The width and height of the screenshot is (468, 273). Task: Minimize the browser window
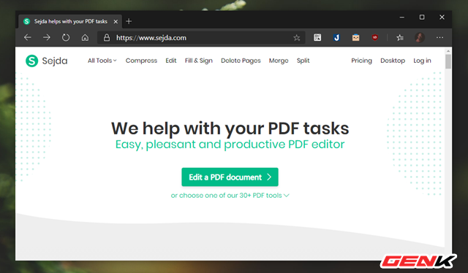coord(402,18)
